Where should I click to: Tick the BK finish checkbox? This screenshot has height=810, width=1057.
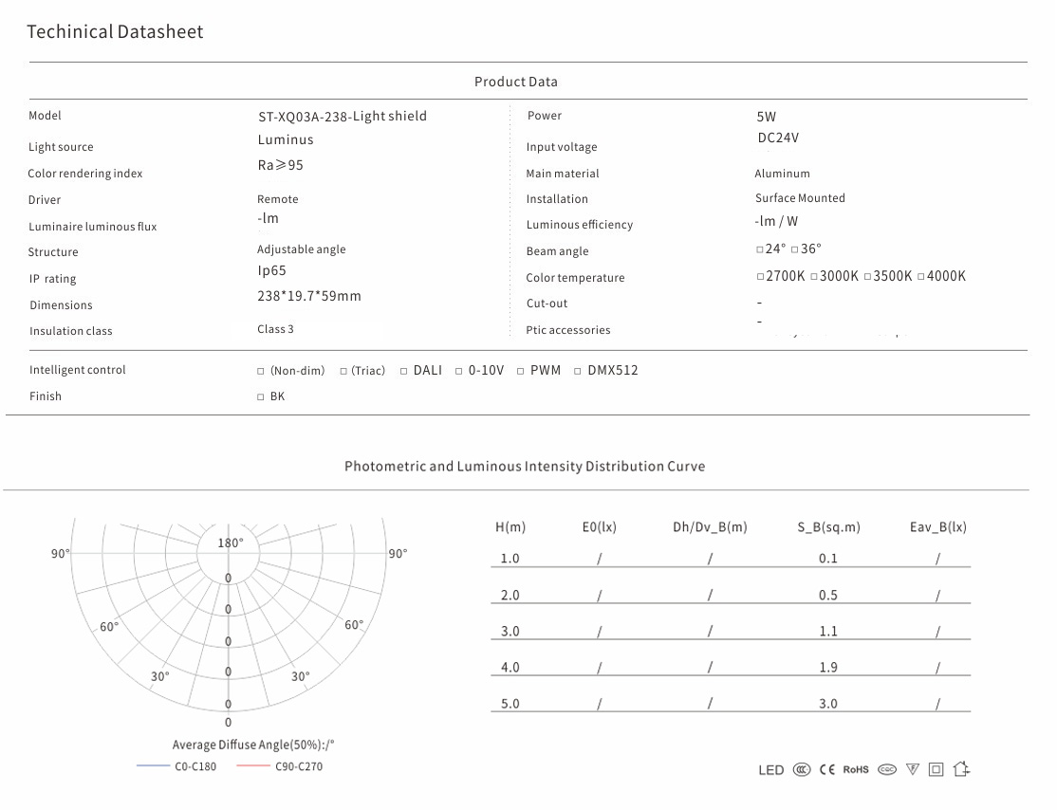click(x=261, y=397)
